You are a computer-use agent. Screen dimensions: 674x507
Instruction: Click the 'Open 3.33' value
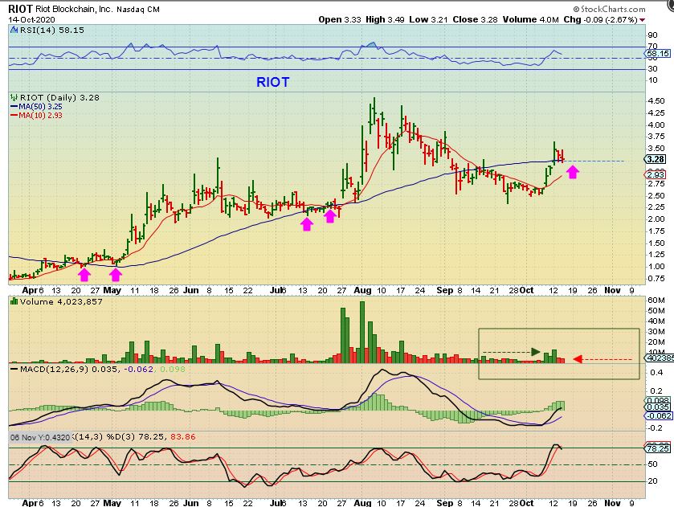tap(340, 20)
